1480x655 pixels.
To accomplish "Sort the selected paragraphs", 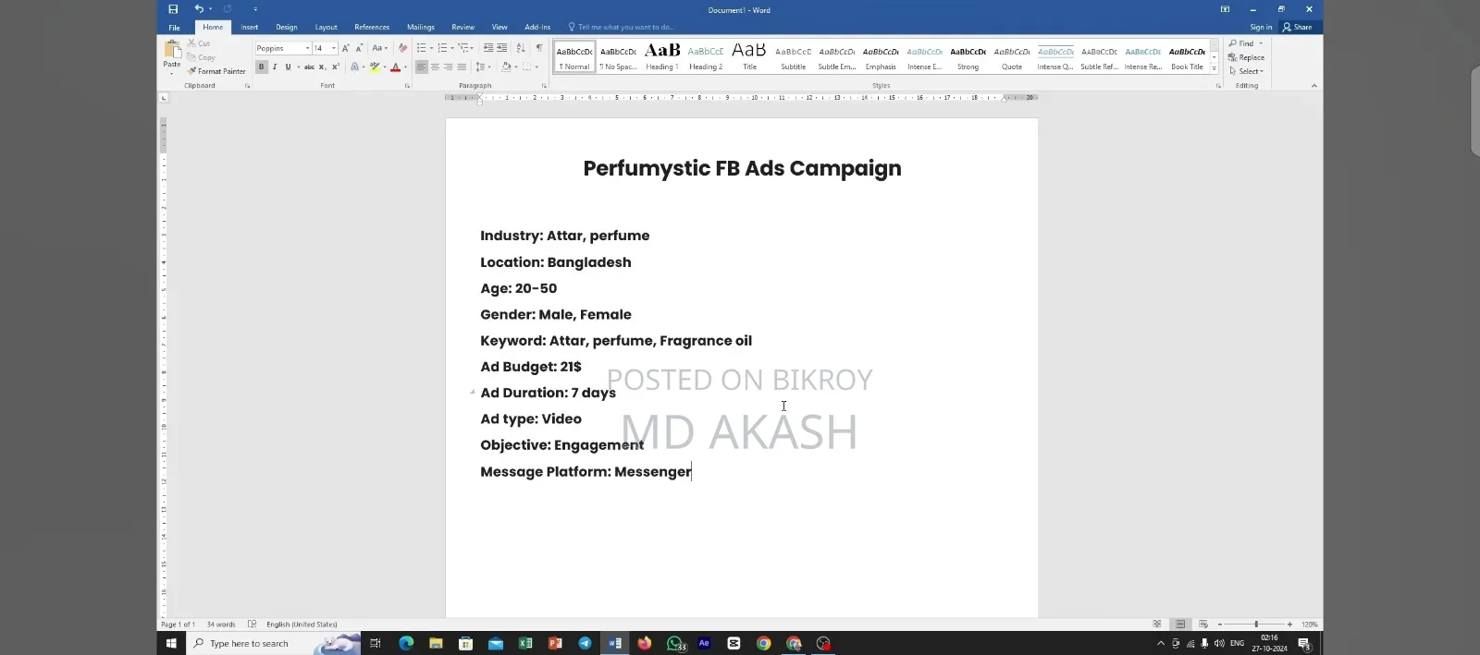I will pyautogui.click(x=520, y=48).
